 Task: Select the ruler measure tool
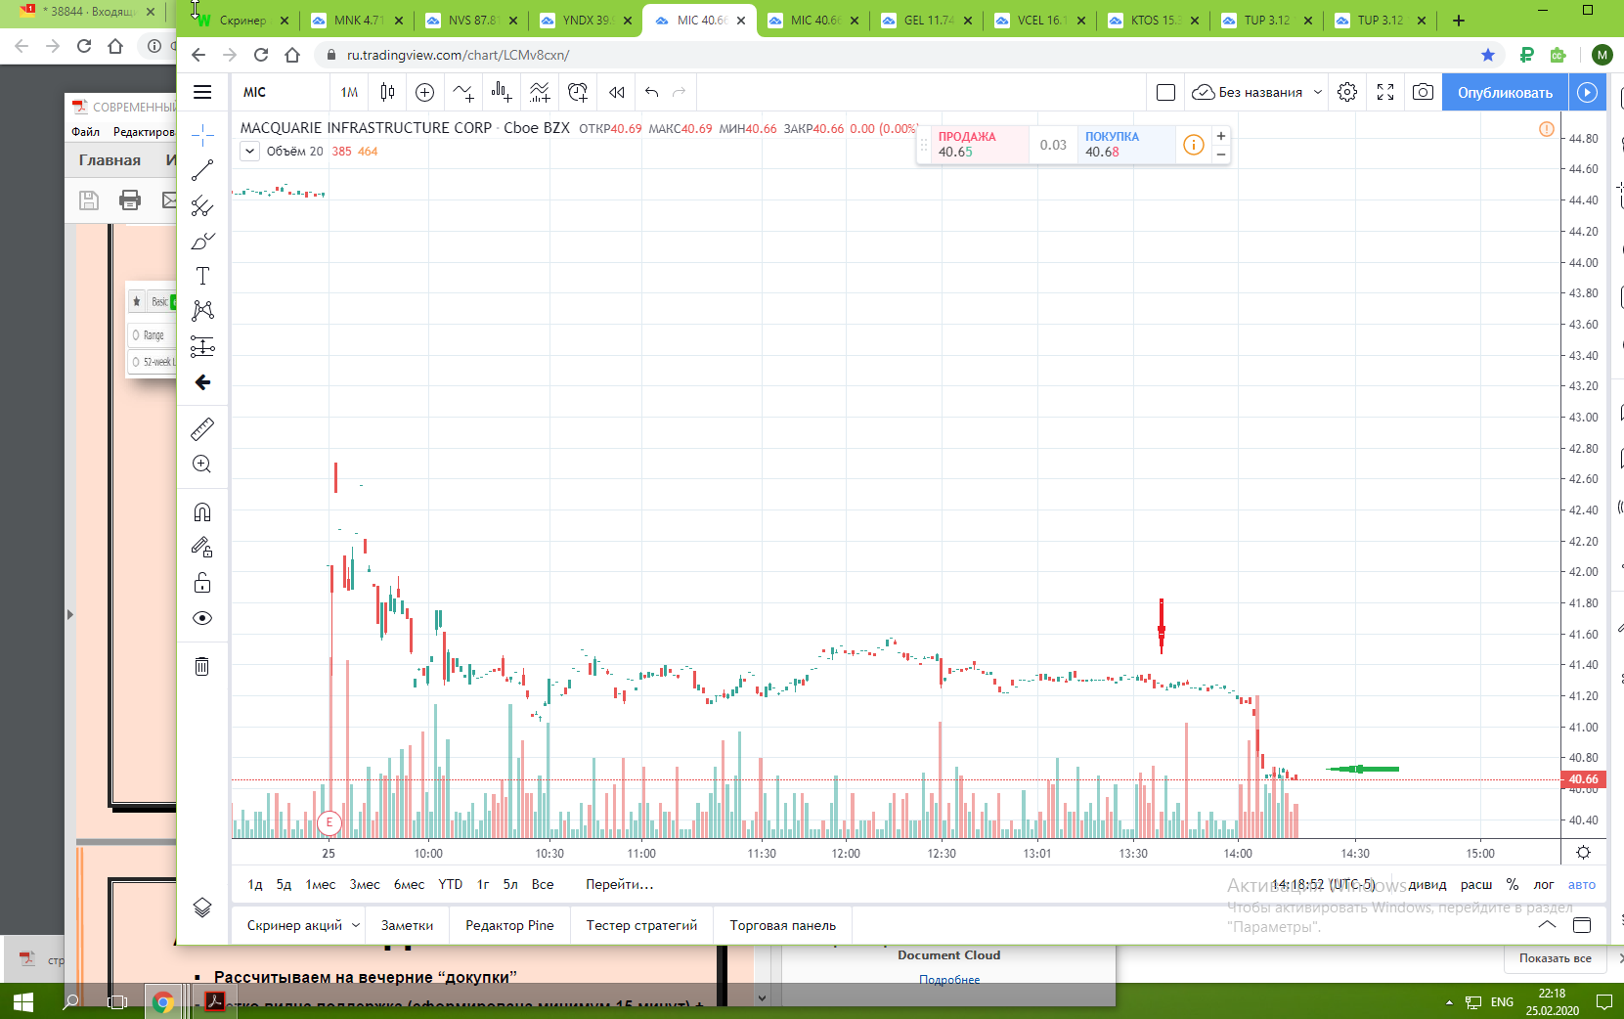pos(202,428)
